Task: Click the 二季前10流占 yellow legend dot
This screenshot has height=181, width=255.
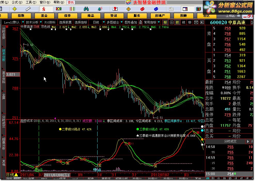Action: 60,129
